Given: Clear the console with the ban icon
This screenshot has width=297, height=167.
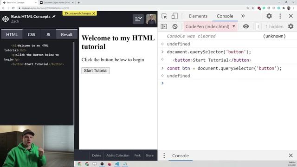Looking at the screenshot, I should [175, 26].
